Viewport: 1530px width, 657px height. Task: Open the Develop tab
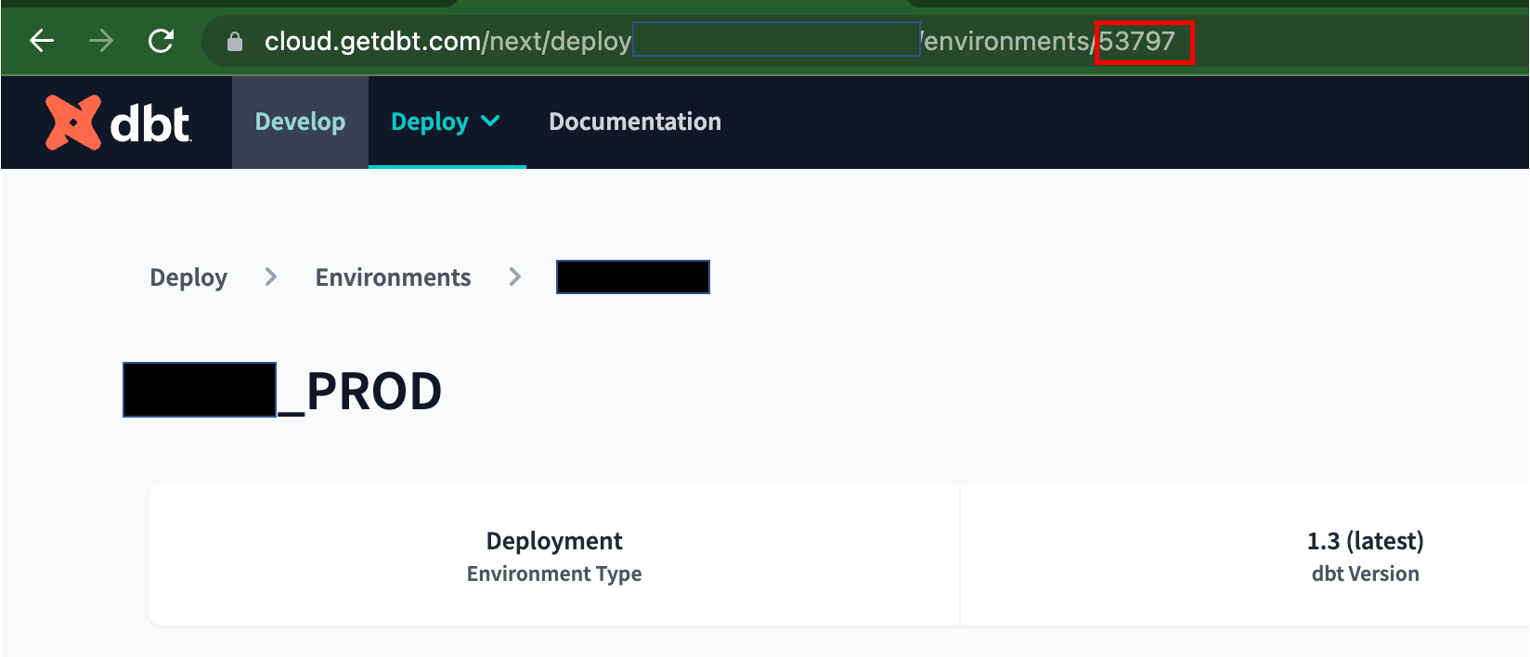[300, 122]
